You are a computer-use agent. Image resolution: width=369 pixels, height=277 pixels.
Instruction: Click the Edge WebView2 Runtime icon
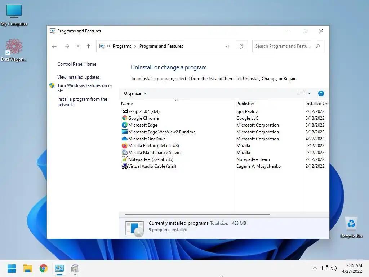pyautogui.click(x=124, y=132)
